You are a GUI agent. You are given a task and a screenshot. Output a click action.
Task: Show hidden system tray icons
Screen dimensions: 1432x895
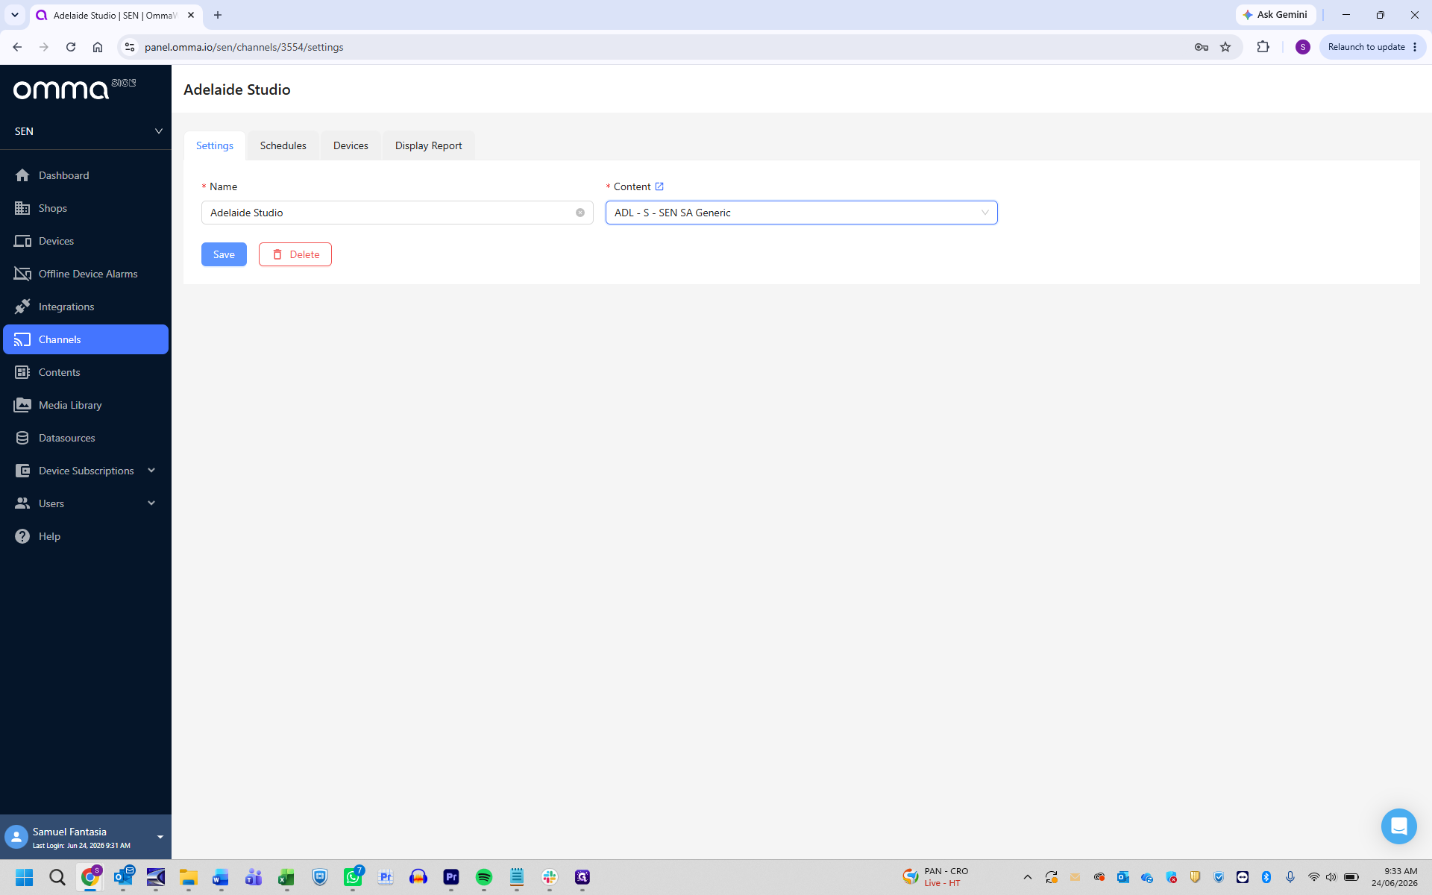(x=1027, y=877)
